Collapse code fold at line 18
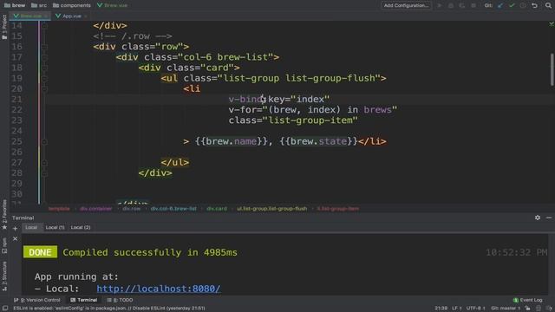555x312 pixels. 44,68
